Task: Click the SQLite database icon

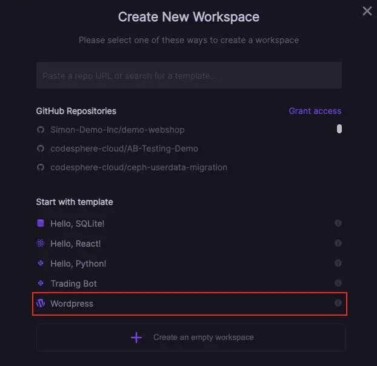Action: coord(41,223)
